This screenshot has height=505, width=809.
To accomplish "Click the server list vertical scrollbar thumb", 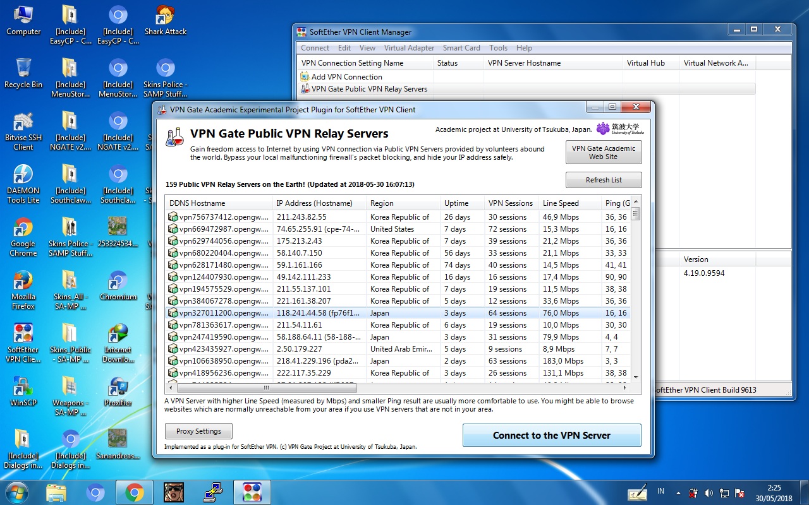I will [635, 214].
